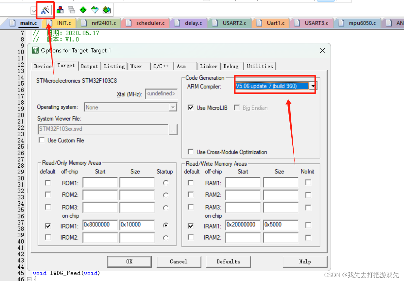The image size is (404, 281).
Task: Enable NoInit for IRAM1
Action: [x=308, y=225]
